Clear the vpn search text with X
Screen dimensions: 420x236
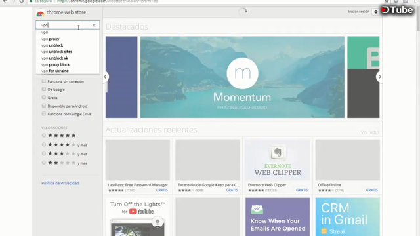[x=94, y=25]
